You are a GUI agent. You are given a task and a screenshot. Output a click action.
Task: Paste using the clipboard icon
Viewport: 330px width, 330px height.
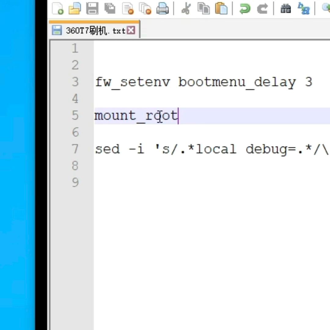click(221, 9)
